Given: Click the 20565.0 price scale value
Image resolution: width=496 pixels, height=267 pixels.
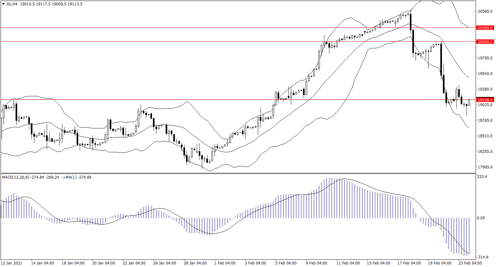Looking at the screenshot, I should tap(485, 11).
